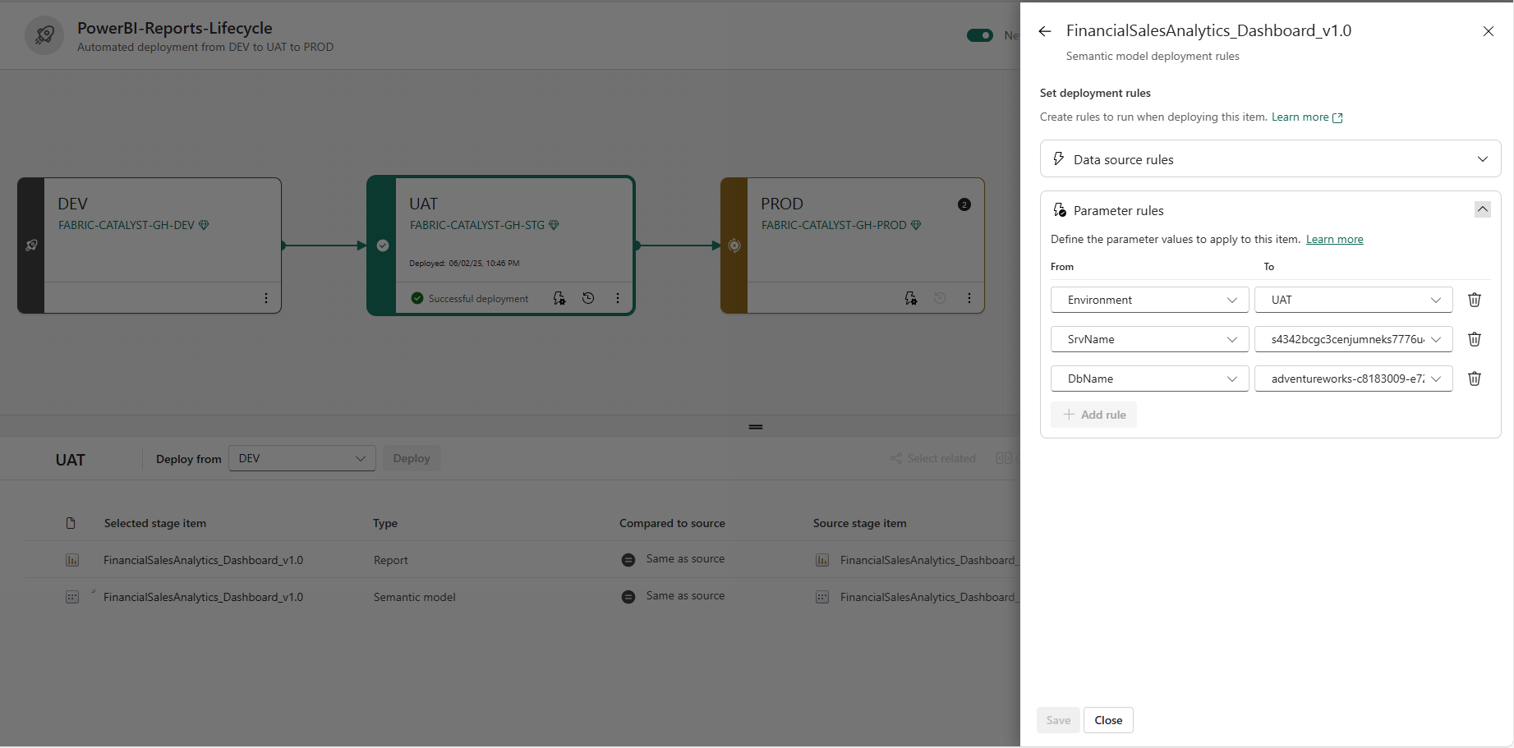Click Same as source icon for Report row

coord(628,560)
